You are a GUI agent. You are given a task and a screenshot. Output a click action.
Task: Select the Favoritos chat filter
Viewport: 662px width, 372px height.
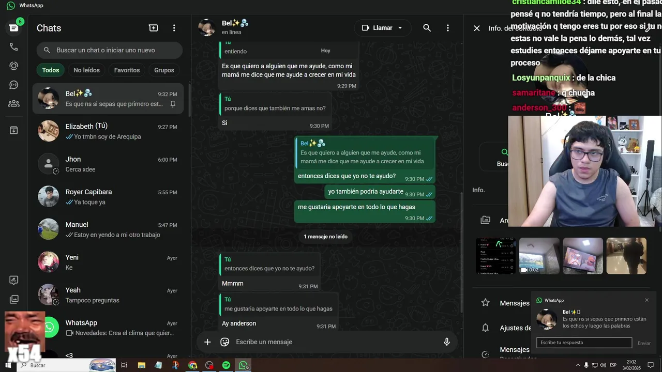point(127,70)
